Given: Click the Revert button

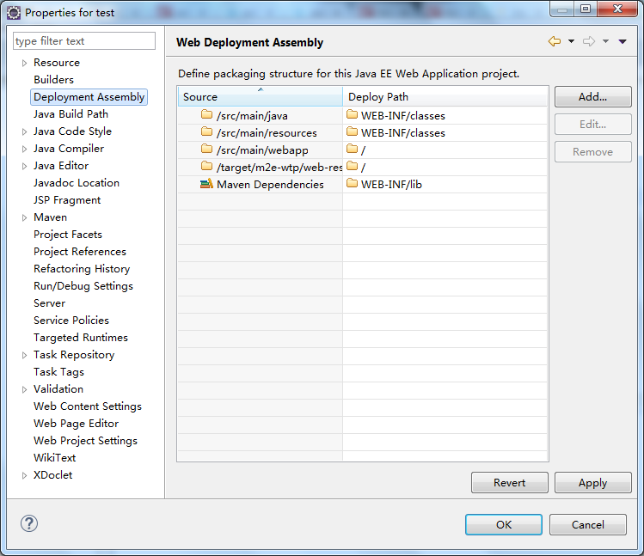Looking at the screenshot, I should (x=509, y=482).
